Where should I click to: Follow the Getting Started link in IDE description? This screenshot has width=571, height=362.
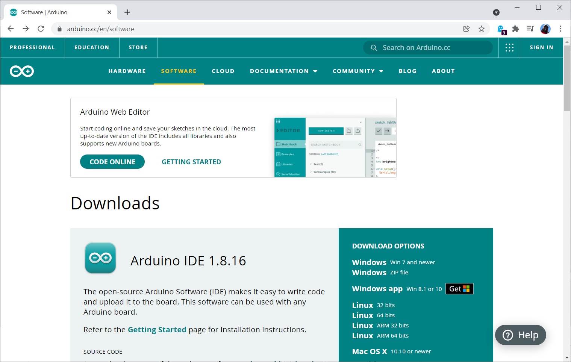(157, 330)
